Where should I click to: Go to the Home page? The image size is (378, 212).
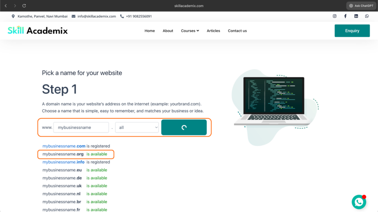point(150,31)
